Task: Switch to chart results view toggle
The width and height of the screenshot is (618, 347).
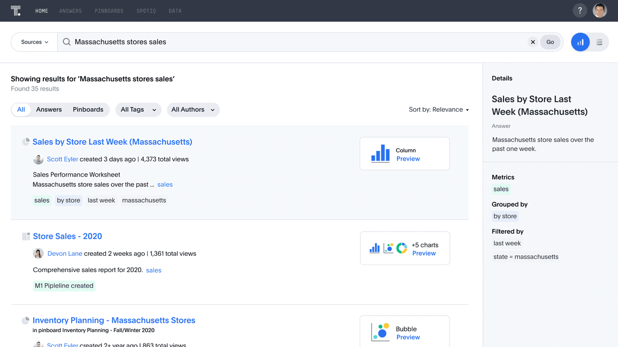Action: 580,42
